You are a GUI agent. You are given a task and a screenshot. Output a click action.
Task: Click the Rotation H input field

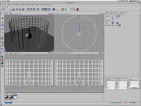point(135,82)
